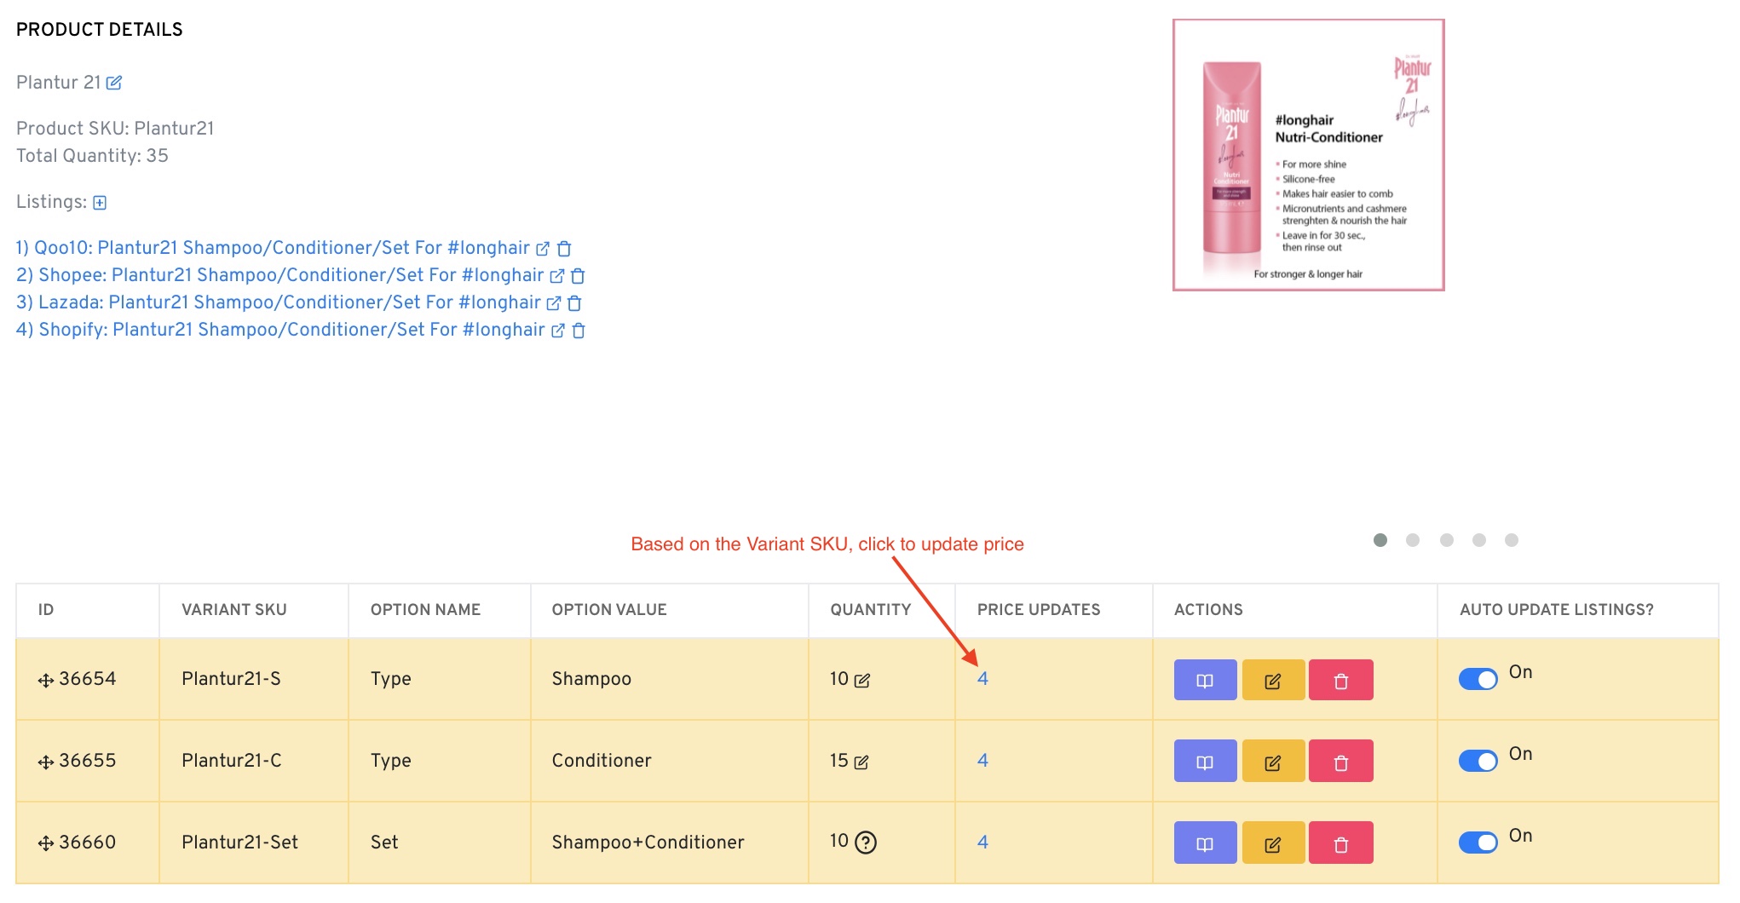Click yellow edit button for Conditioner variant

pos(1273,762)
